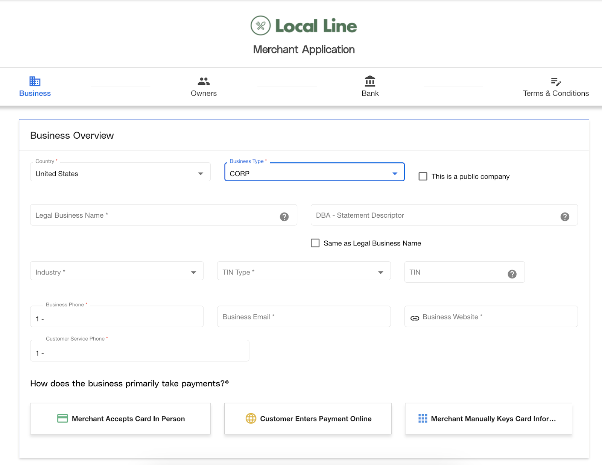Tick the 'Same as Legal Business Name' checkbox
602x465 pixels.
point(315,243)
